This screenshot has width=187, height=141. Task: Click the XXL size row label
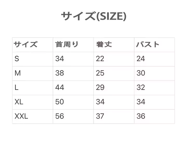(21, 116)
